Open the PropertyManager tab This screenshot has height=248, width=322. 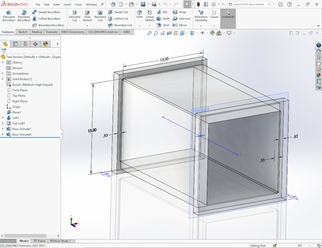[x=16, y=44]
